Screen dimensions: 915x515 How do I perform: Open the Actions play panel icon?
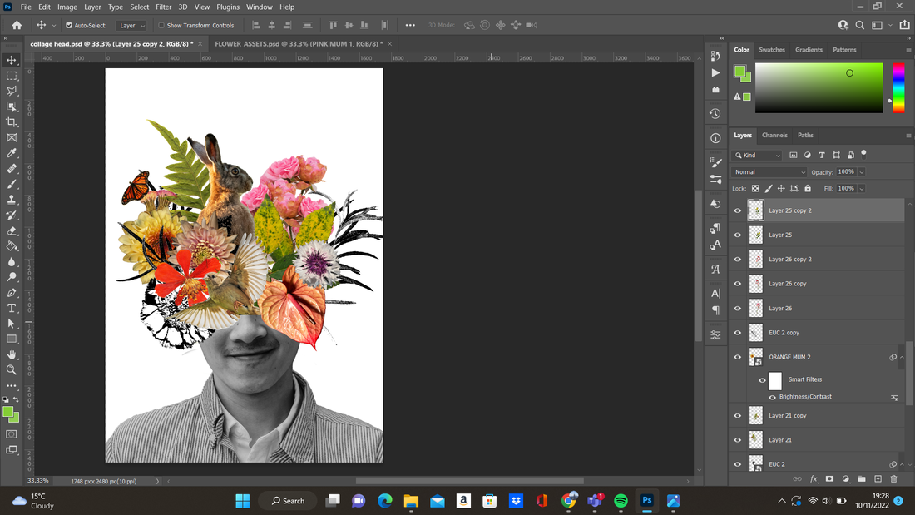[715, 73]
